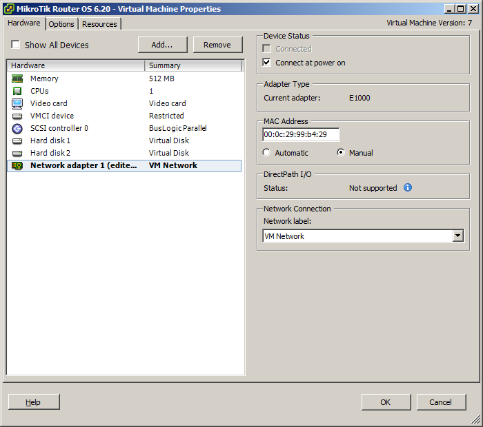Click the E1000 adapter type value
Viewport: 483px width, 427px height.
pos(359,98)
